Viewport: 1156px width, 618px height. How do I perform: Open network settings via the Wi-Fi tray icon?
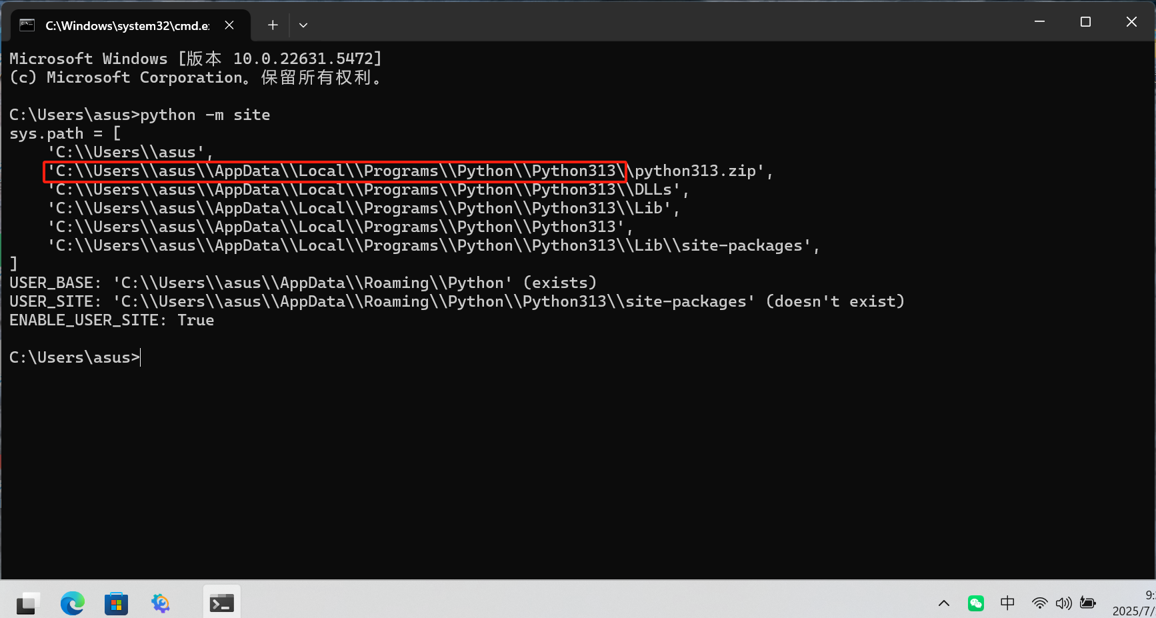click(1039, 603)
